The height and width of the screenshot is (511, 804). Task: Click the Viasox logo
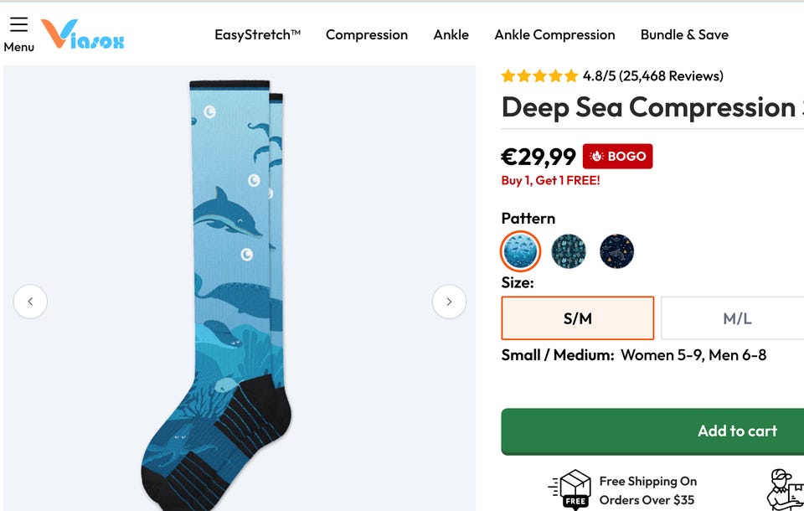(x=83, y=34)
